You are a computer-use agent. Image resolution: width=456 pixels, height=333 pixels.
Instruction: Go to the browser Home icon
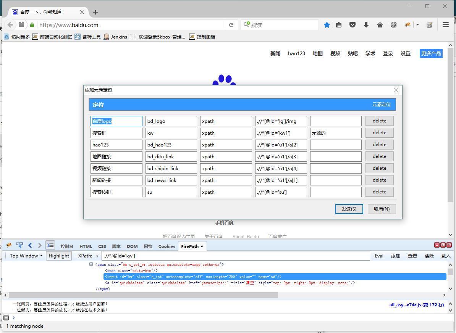[380, 25]
